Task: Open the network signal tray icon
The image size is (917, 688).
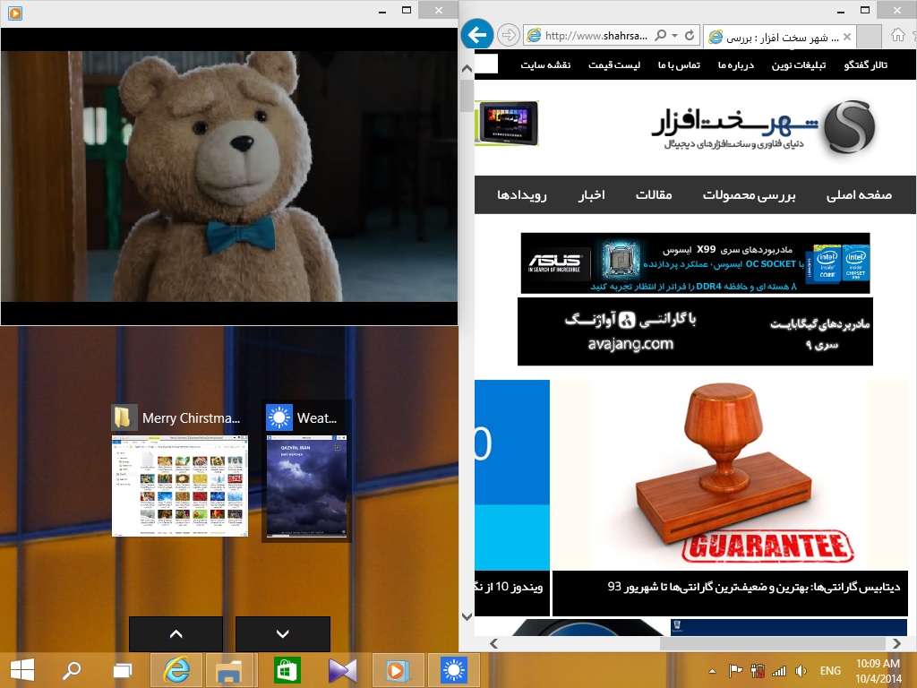Action: pos(779,671)
